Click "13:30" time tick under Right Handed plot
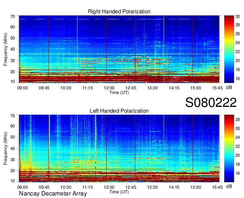This screenshot has height=198, width=244. point(152,88)
